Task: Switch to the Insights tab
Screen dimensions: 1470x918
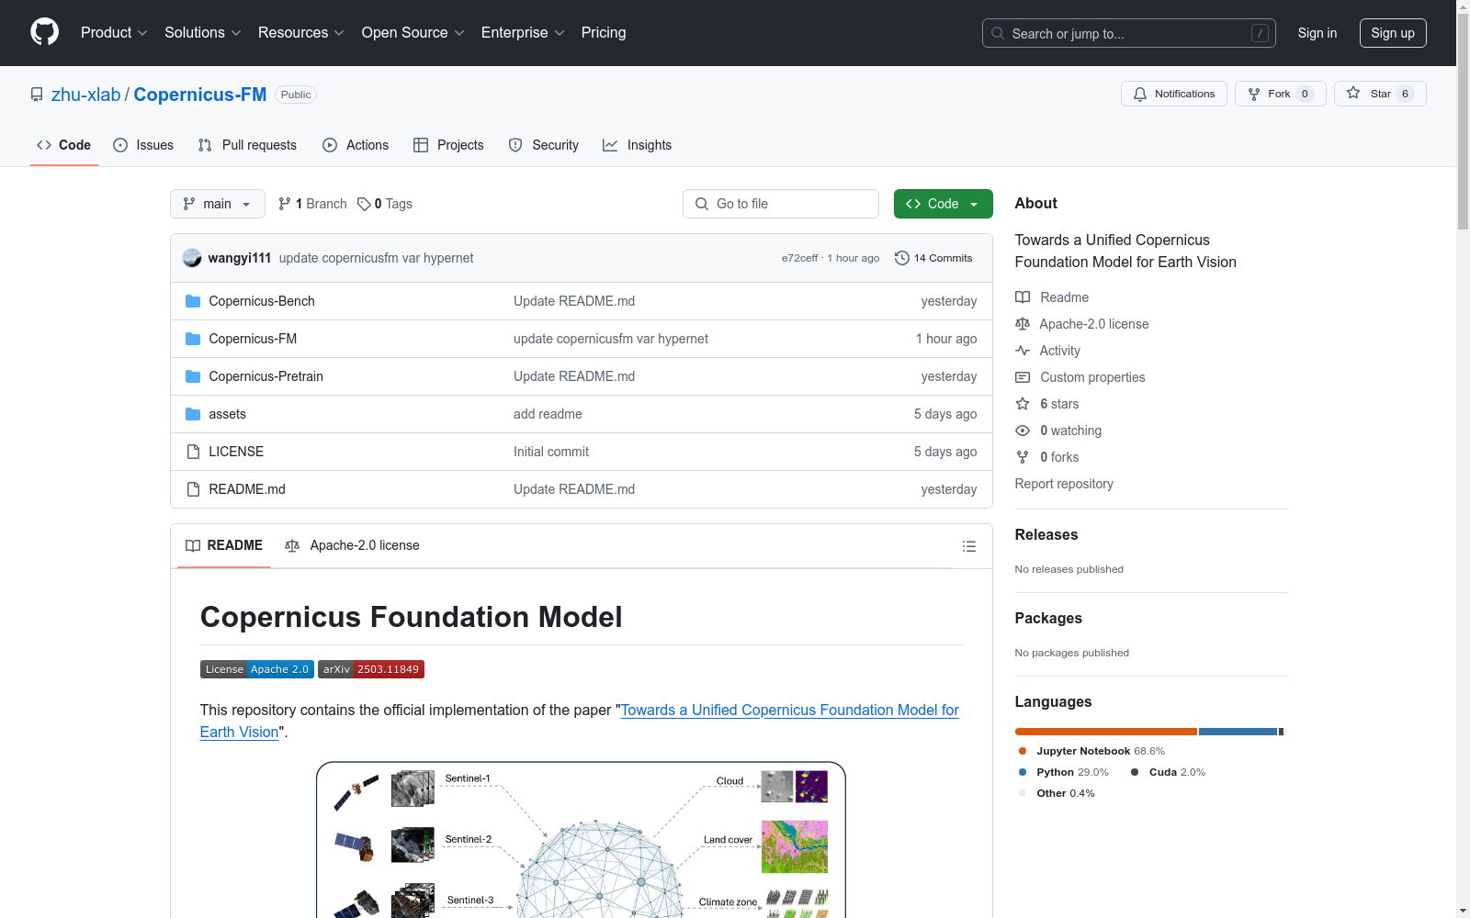Action: tap(638, 145)
